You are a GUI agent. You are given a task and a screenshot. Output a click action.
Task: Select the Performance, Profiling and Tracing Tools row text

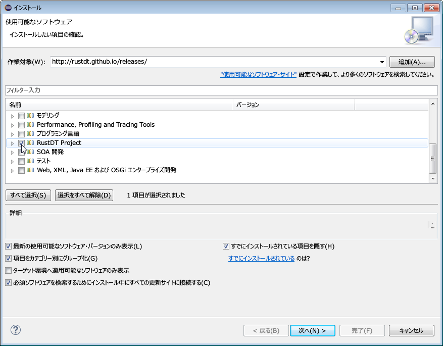(x=96, y=125)
